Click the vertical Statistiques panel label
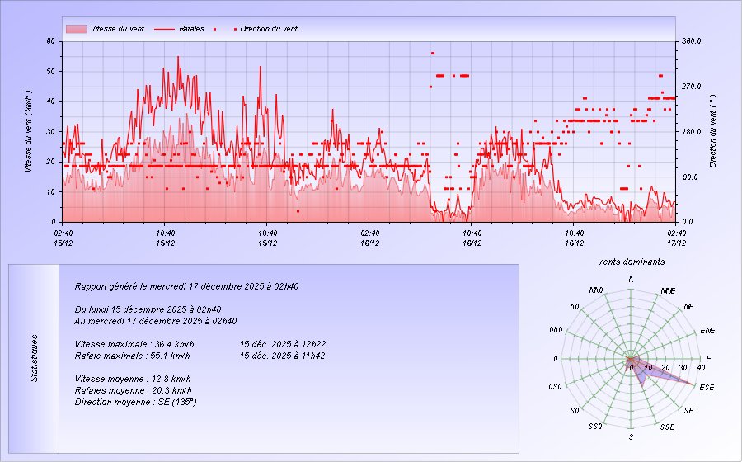Screen dimensions: 742x462 (x=34, y=357)
